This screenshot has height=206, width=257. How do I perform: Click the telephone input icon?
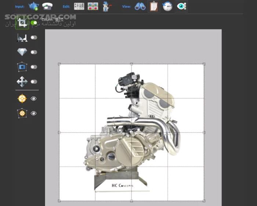(x=47, y=6)
